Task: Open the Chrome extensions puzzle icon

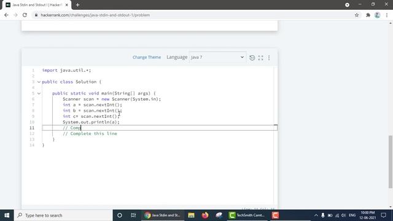Action: [368, 15]
